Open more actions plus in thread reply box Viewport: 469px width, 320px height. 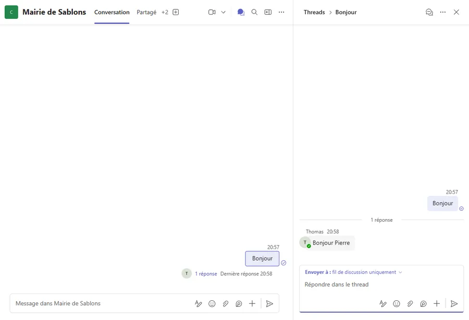tap(437, 303)
